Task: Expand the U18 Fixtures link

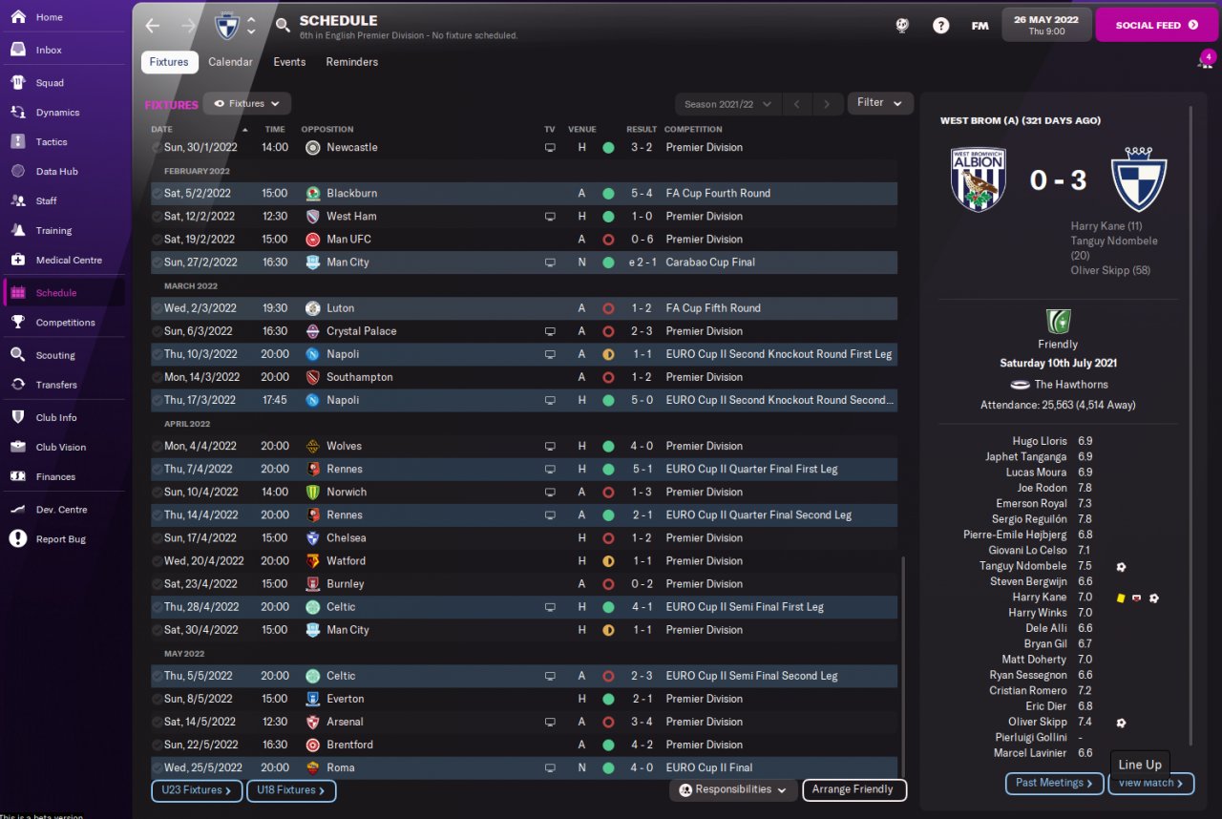Action: pos(291,790)
